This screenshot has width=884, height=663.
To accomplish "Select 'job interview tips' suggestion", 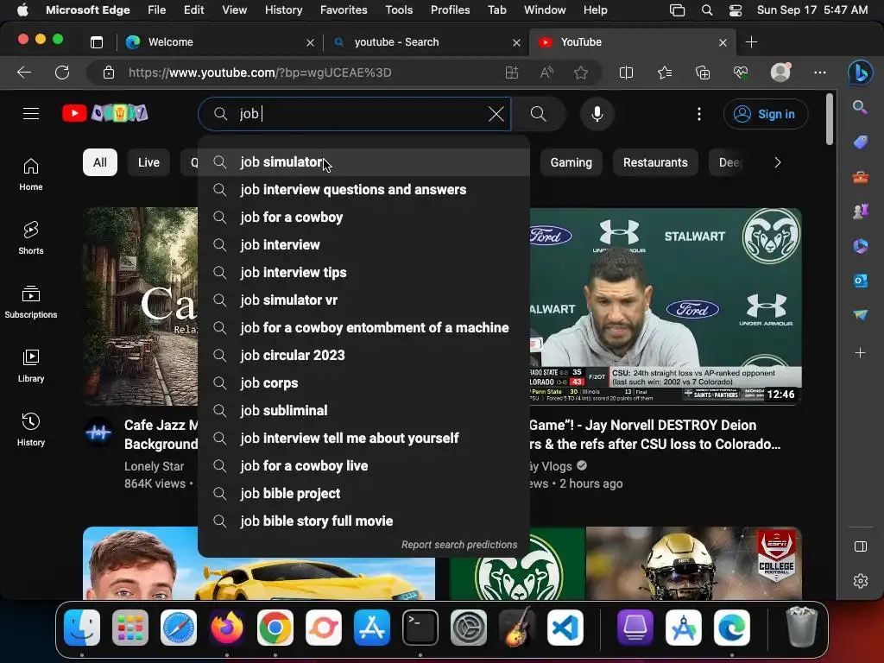I will point(363,273).
